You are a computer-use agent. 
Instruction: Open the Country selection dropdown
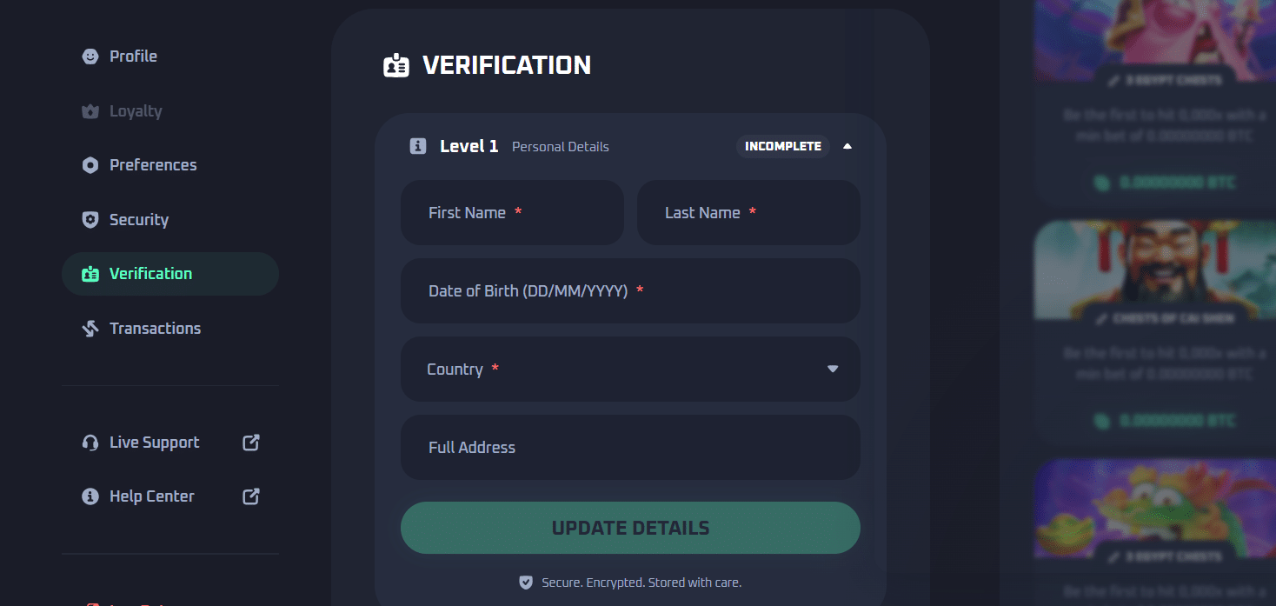point(630,369)
